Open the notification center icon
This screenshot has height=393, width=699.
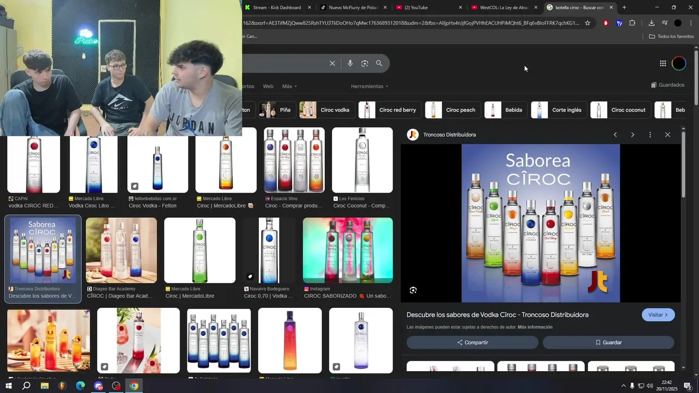click(688, 386)
